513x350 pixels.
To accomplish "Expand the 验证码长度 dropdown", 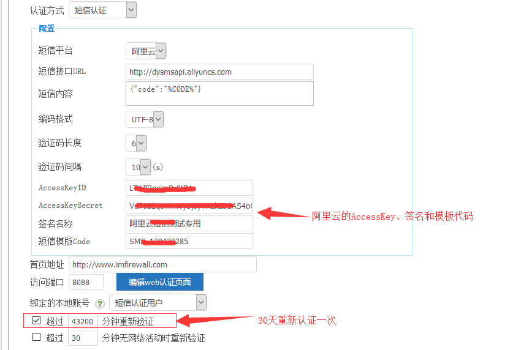I will [136, 143].
